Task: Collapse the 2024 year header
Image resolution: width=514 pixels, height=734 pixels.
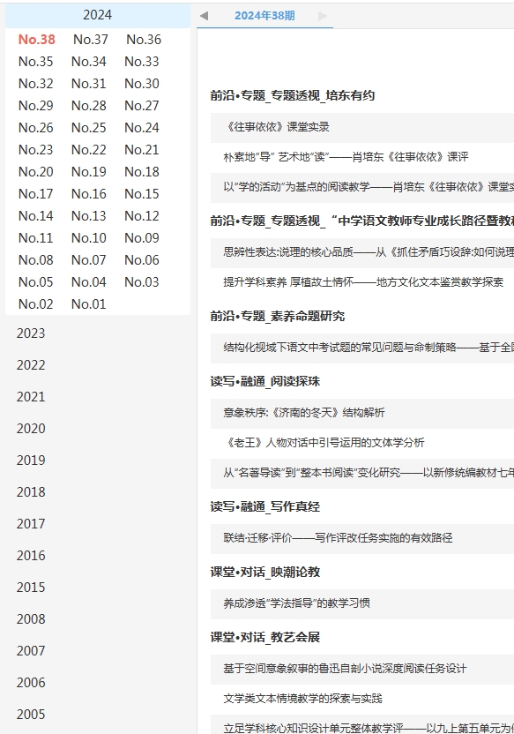Action: (97, 15)
